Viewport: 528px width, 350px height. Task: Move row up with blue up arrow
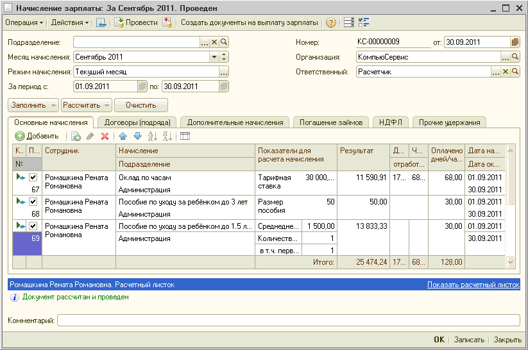(x=123, y=137)
